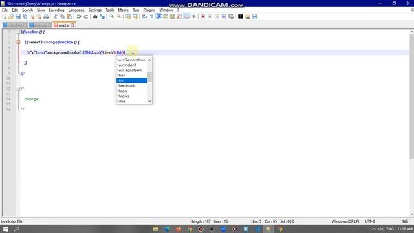This screenshot has width=414, height=233.
Task: Toggle word wrap in the toolbar
Action: pos(144,17)
